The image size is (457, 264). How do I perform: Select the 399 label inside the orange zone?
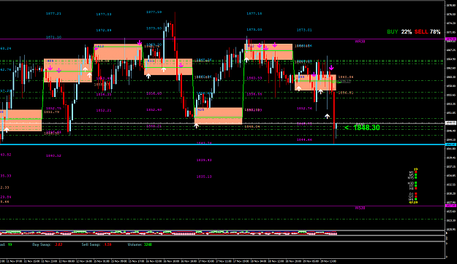pos(301,77)
